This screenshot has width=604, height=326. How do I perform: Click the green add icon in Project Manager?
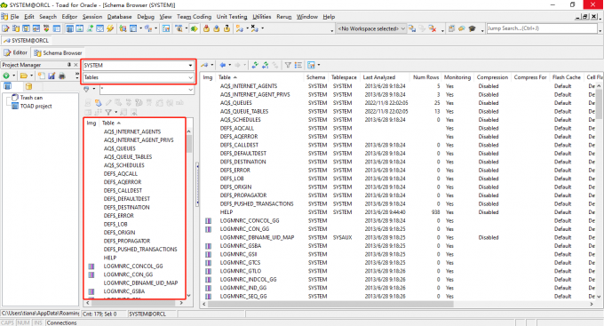point(6,76)
